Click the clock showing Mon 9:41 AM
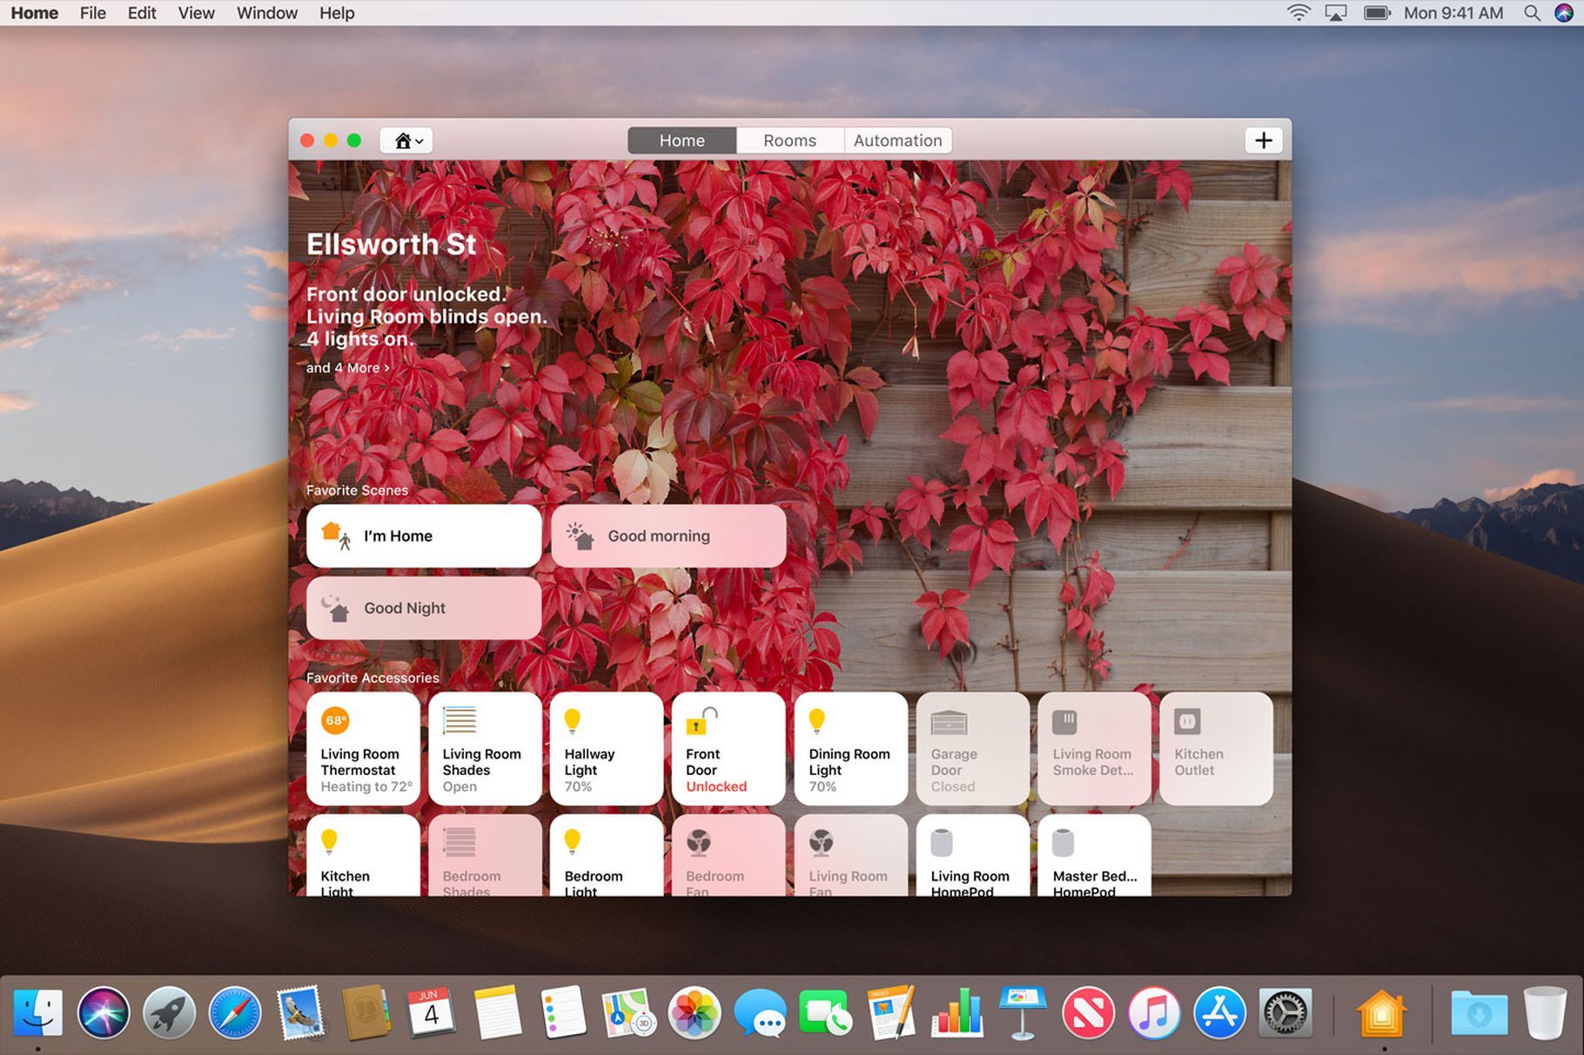This screenshot has height=1055, width=1584. point(1453,13)
